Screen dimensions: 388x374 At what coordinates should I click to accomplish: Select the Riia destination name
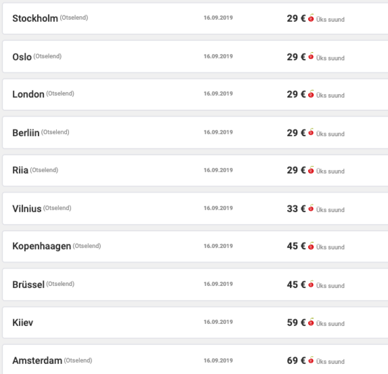20,170
